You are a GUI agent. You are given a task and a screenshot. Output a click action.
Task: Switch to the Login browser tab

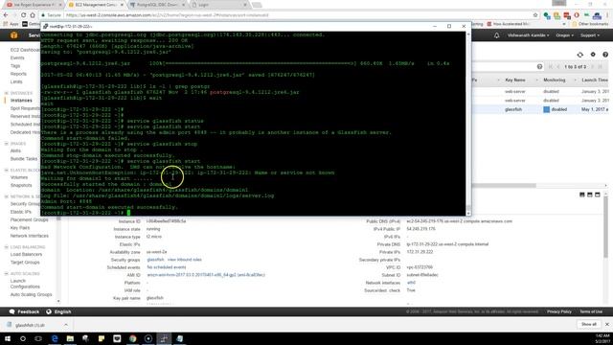coord(219,5)
